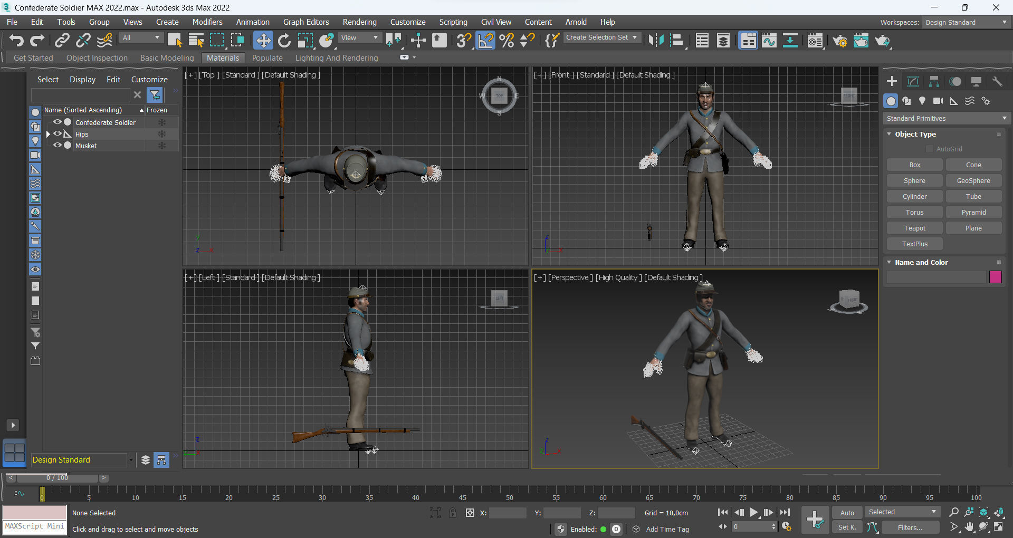Click the TextPlus button

coord(915,244)
